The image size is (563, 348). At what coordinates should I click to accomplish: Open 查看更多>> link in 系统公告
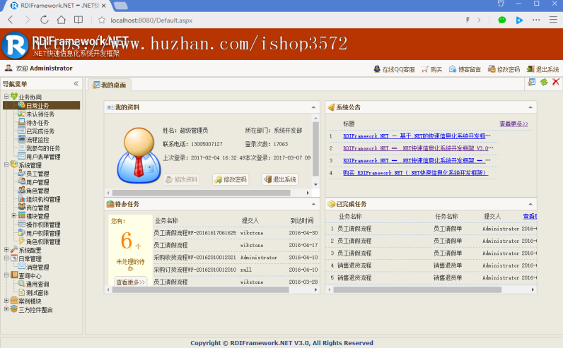coord(513,124)
